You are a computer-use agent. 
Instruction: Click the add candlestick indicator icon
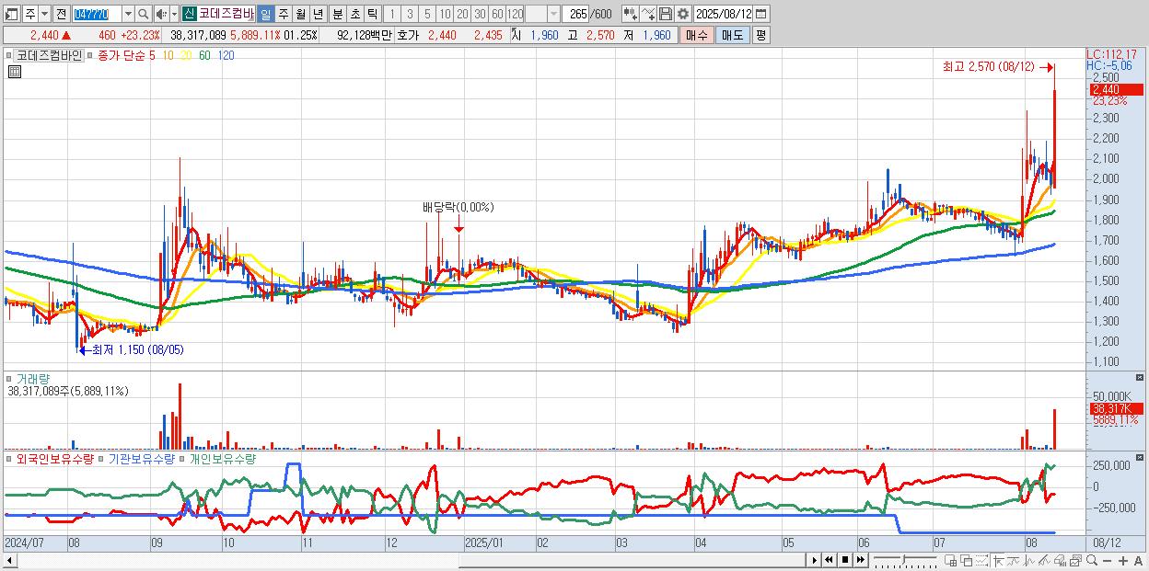(x=630, y=14)
